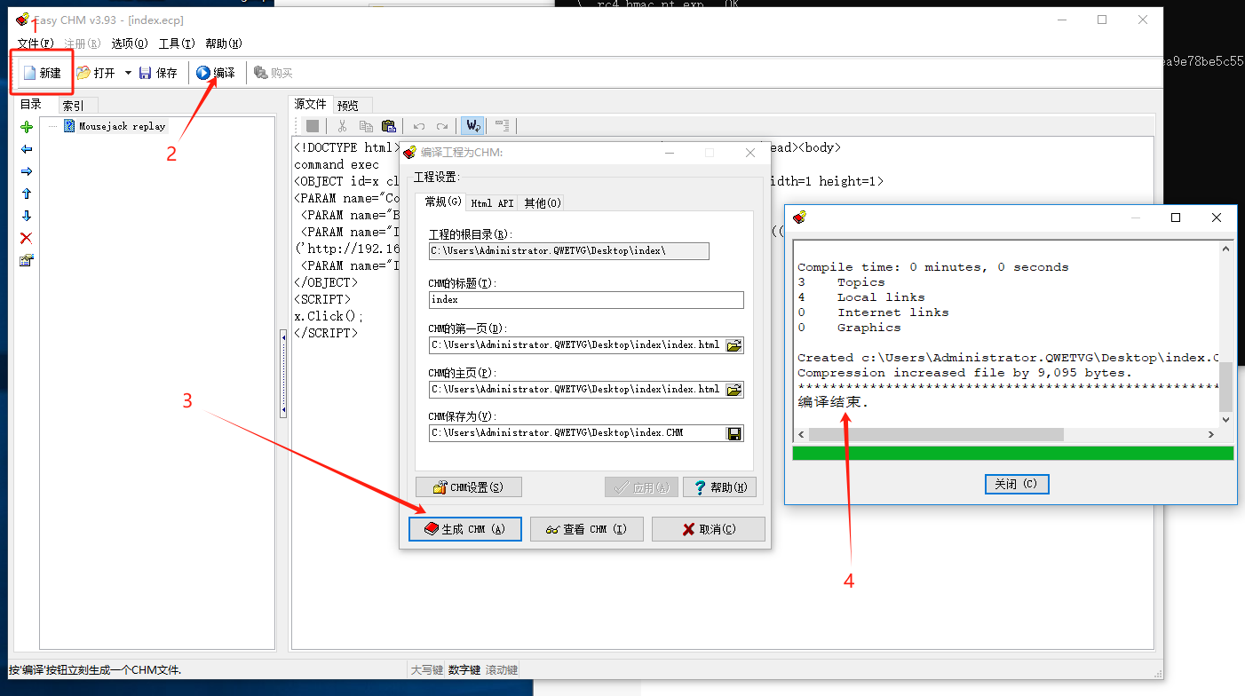Browse for the CHM home page file
Viewport: 1245px width, 696px height.
tap(734, 390)
